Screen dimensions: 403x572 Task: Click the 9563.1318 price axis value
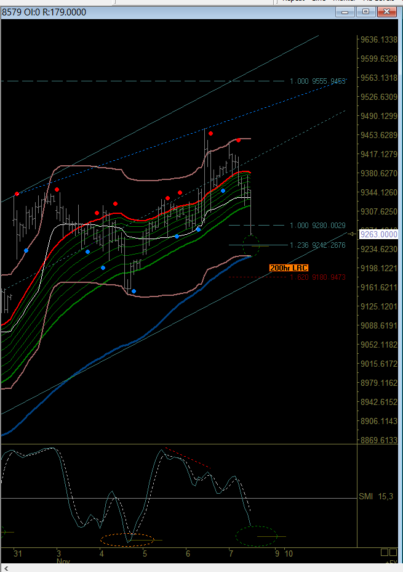pos(378,78)
